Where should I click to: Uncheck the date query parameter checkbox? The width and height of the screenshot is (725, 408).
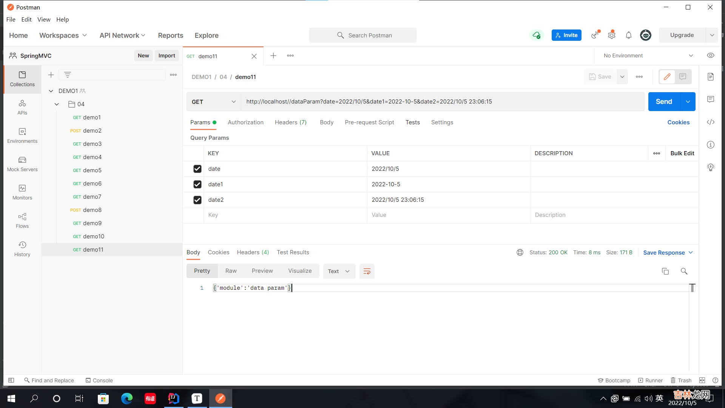tap(197, 169)
